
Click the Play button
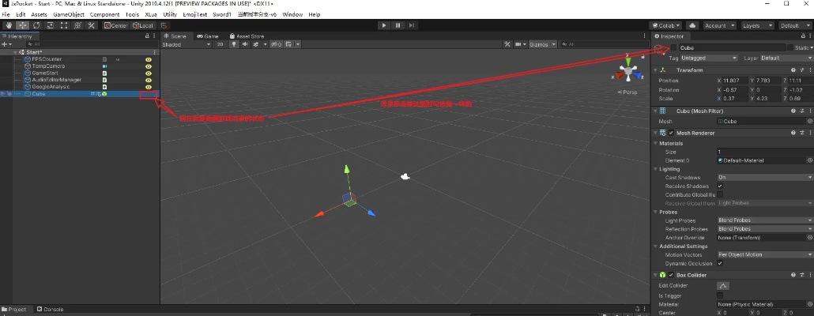tap(384, 25)
